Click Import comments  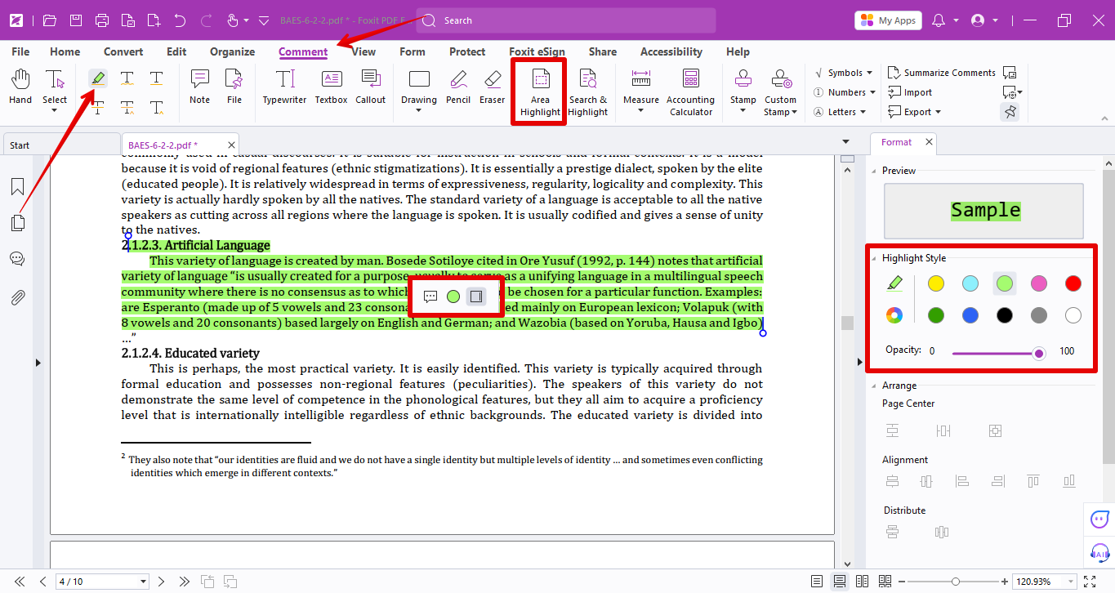tap(910, 92)
